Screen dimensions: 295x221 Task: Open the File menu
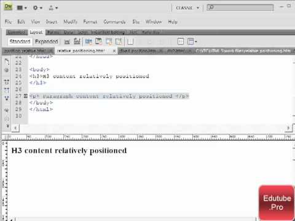pos(8,21)
